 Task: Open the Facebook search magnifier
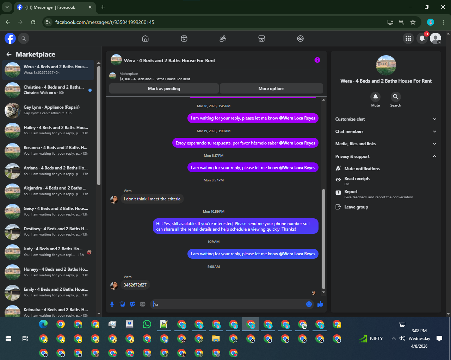pos(24,38)
